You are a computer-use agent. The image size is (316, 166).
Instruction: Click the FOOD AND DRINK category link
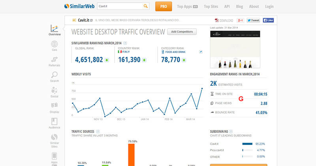(175, 52)
